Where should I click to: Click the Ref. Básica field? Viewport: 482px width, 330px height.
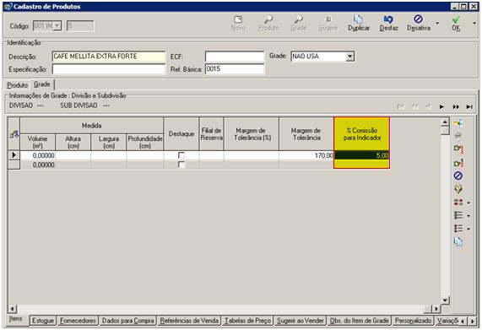pyautogui.click(x=235, y=69)
